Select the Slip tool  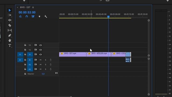10,30
